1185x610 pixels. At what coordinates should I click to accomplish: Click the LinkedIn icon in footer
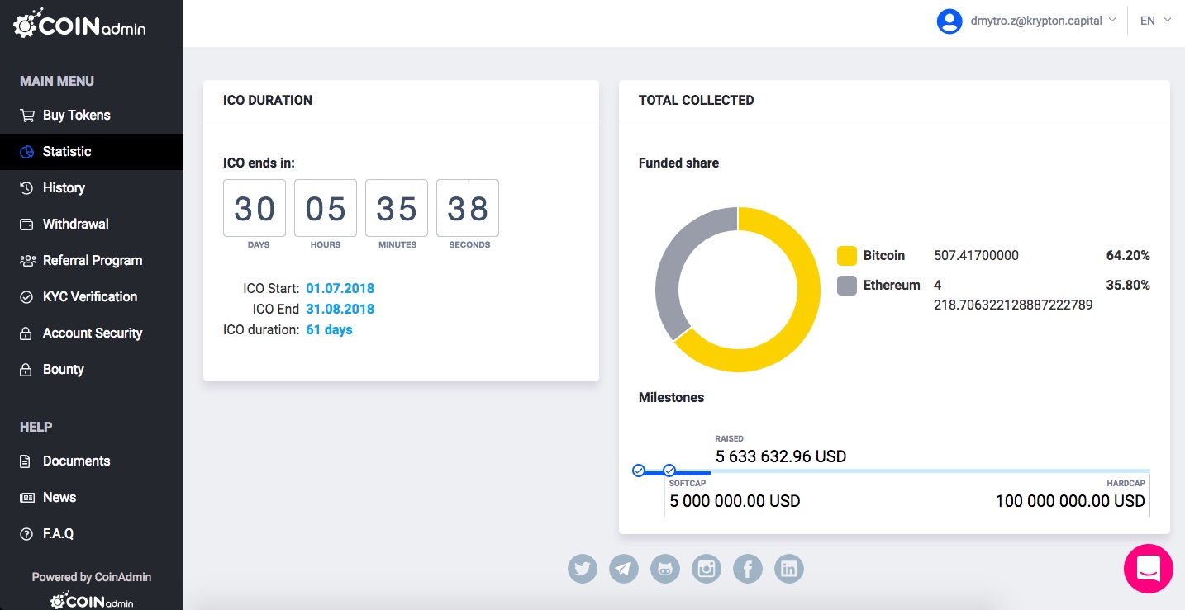tap(789, 569)
